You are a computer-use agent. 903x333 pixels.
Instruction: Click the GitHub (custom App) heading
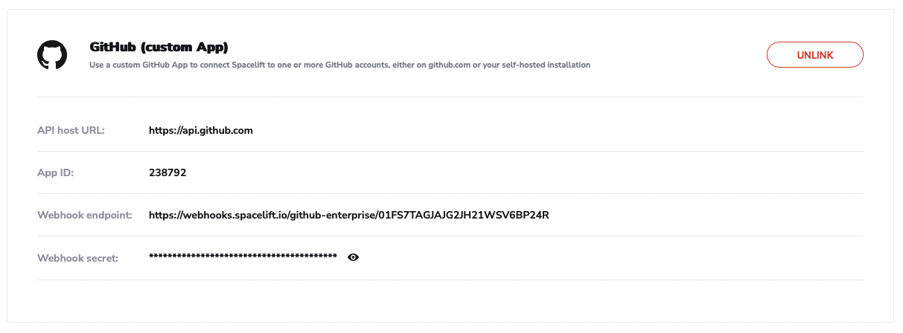pyautogui.click(x=159, y=47)
